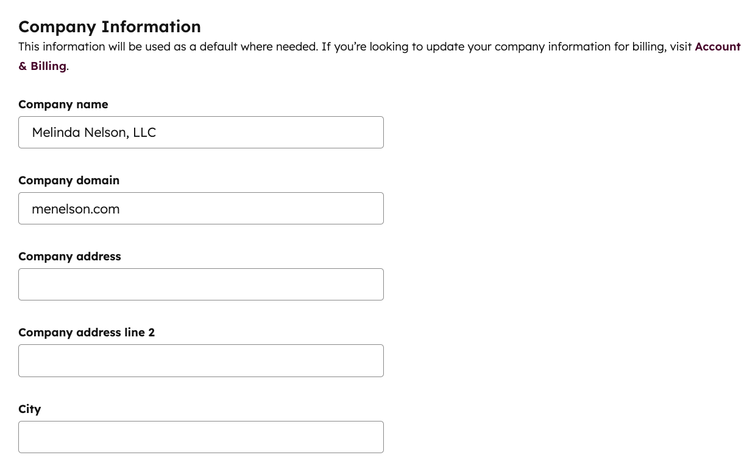Click the Company address line 2 label
This screenshot has height=472, width=747.
point(87,332)
